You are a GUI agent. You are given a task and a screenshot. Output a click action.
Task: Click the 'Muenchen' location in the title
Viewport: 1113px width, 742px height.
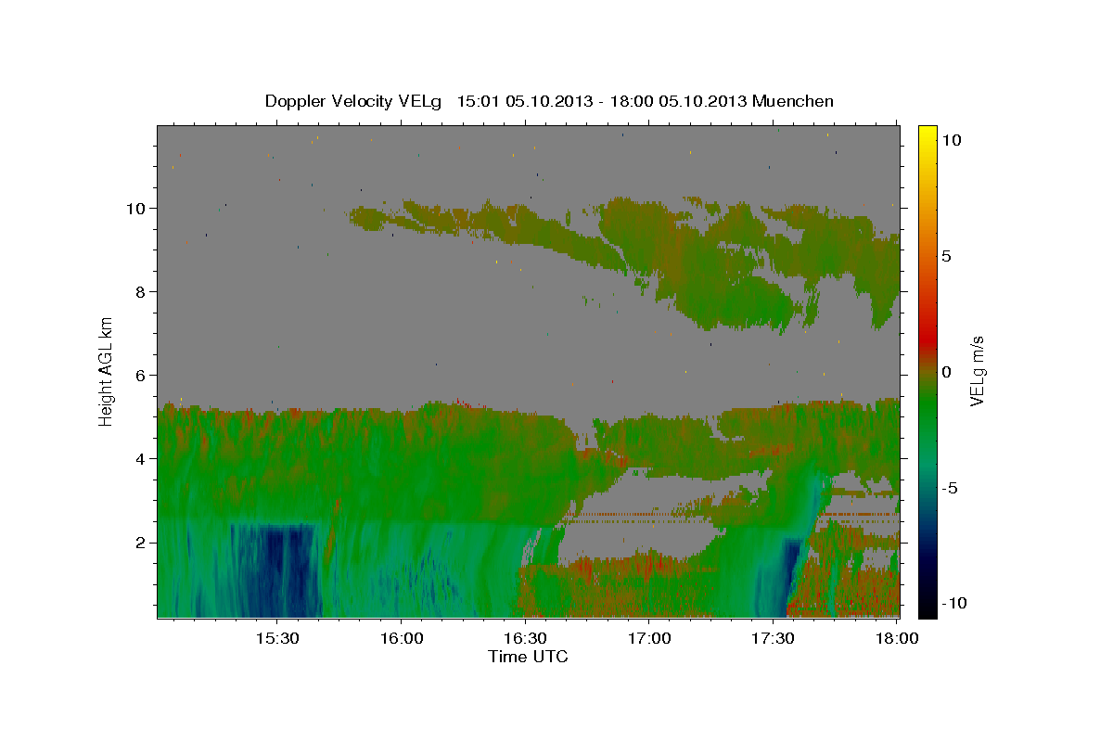793,101
